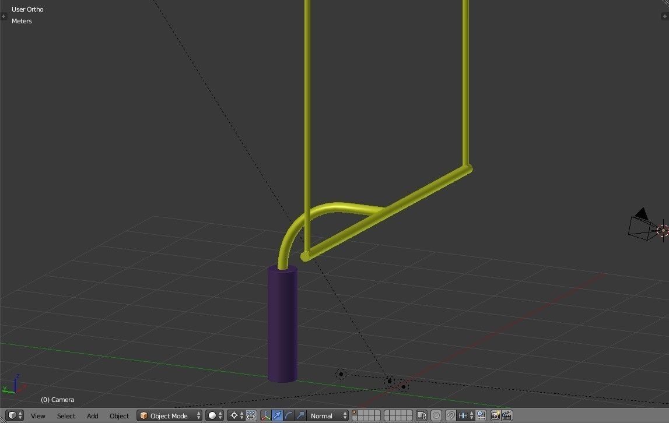Click the OpenGL render camera icon
Image resolution: width=669 pixels, height=423 pixels.
point(495,415)
